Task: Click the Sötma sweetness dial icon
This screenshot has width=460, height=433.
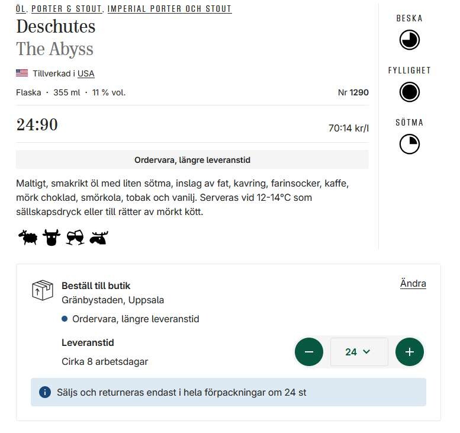Action: (409, 144)
